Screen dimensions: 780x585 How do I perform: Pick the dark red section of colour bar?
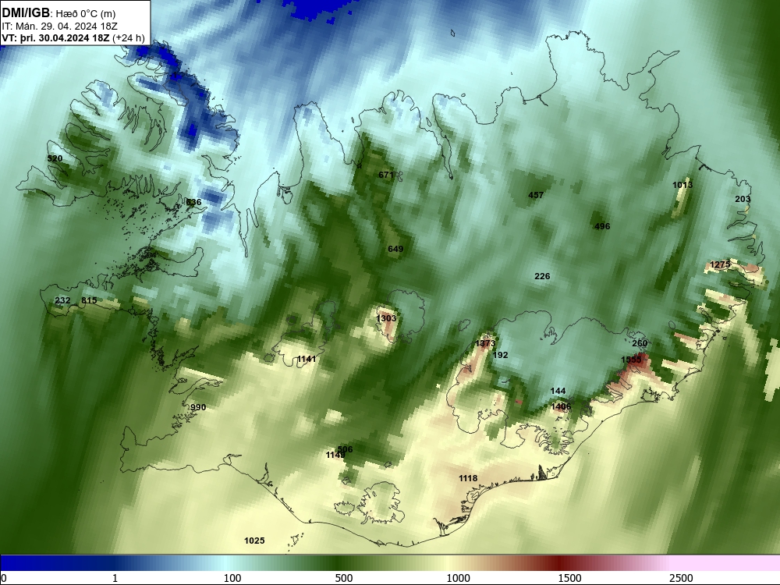tap(559, 562)
